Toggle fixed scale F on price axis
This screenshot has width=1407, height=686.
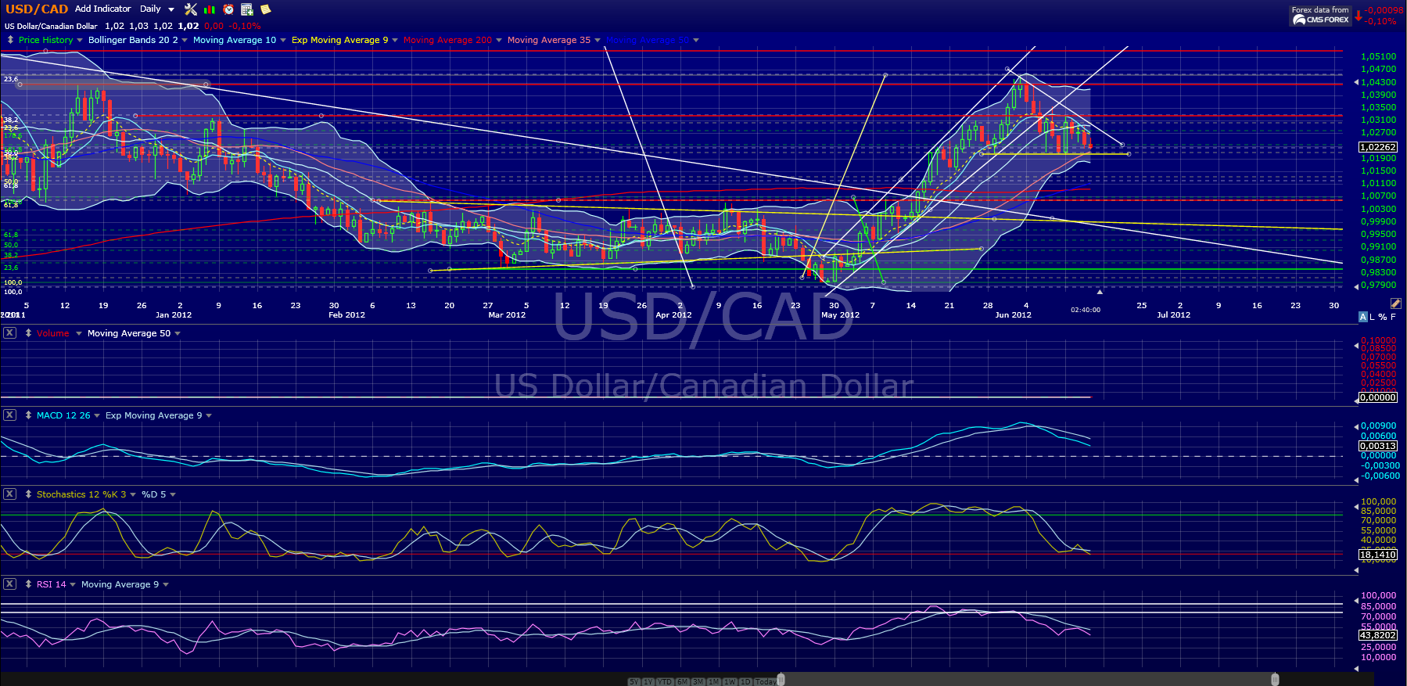pyautogui.click(x=1393, y=317)
